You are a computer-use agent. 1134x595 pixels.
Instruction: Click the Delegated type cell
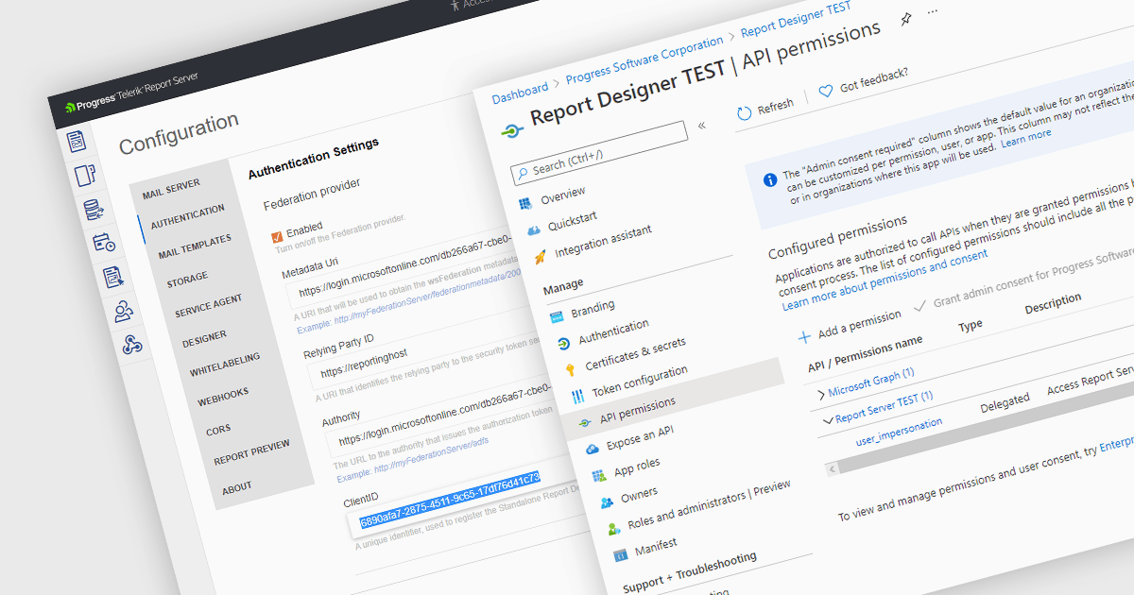click(x=1005, y=401)
